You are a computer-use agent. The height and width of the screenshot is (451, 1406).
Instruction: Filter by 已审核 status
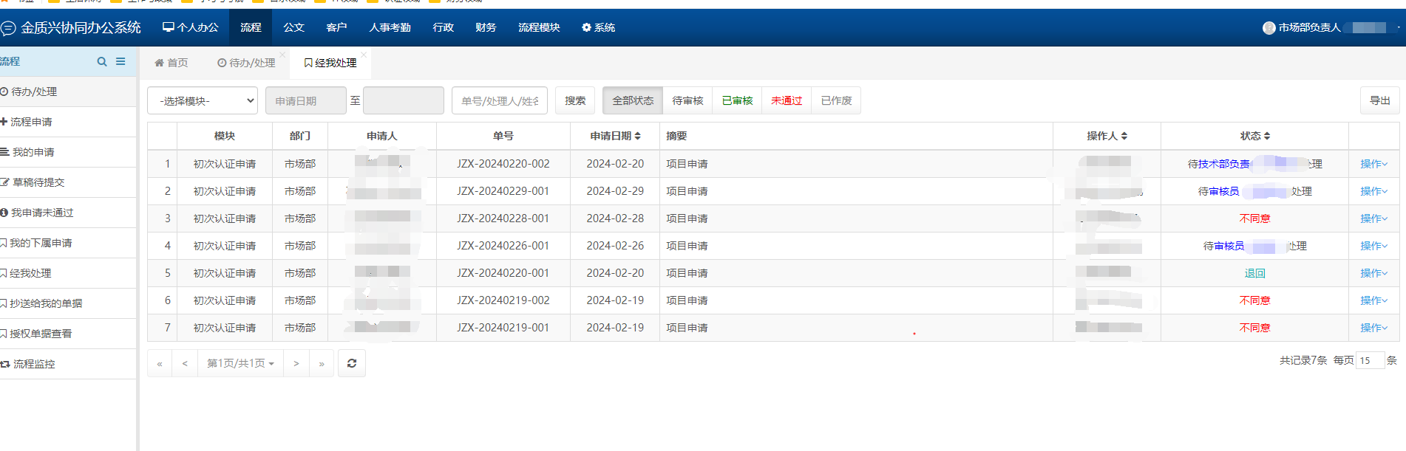click(x=737, y=100)
